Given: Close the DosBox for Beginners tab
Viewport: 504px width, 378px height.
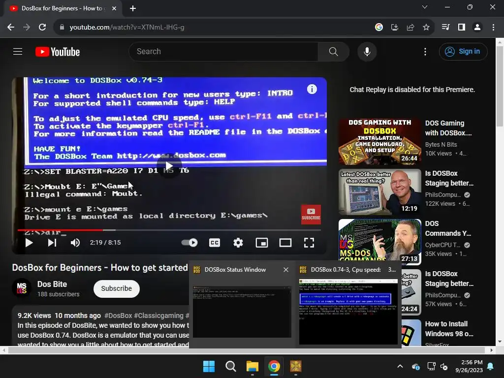Looking at the screenshot, I should point(114,8).
